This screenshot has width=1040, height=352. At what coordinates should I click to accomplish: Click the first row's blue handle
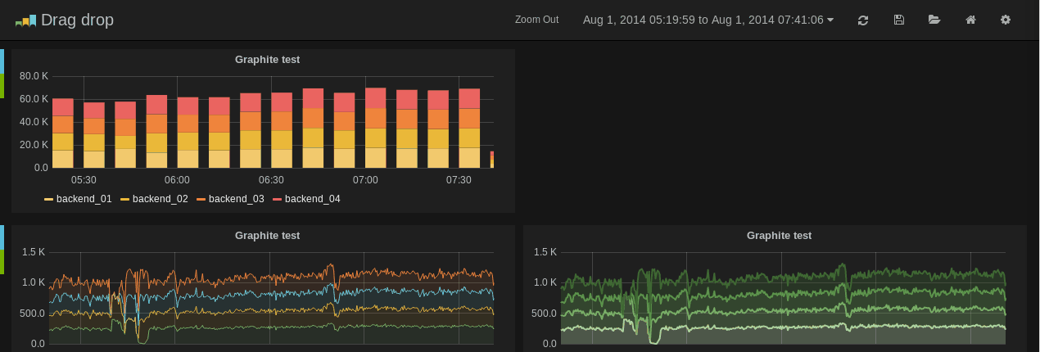pyautogui.click(x=2, y=61)
